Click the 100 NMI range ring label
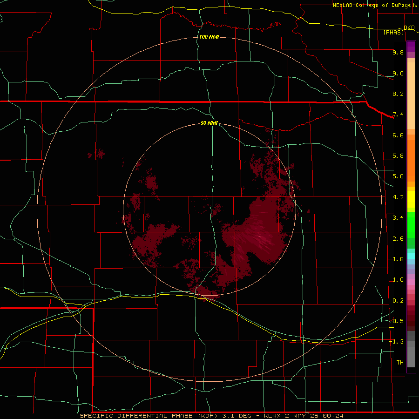Viewport: 419px width, 419px height. click(x=209, y=37)
